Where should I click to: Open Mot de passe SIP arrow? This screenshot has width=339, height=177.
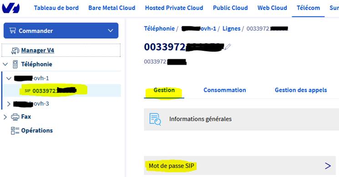pos(328,166)
